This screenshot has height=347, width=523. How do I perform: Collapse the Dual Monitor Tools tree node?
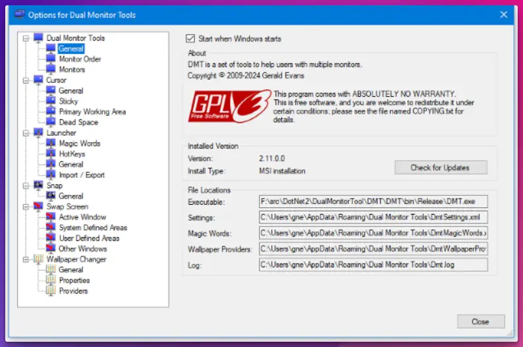[x=26, y=38]
